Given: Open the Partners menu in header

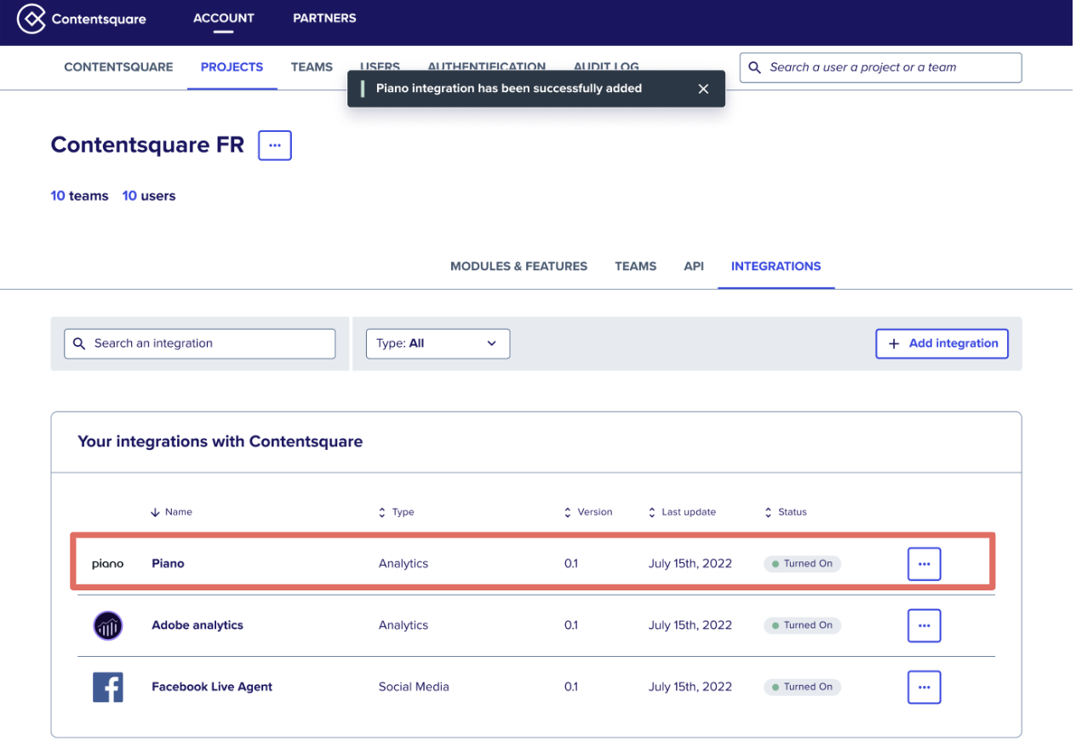Looking at the screenshot, I should tap(324, 18).
